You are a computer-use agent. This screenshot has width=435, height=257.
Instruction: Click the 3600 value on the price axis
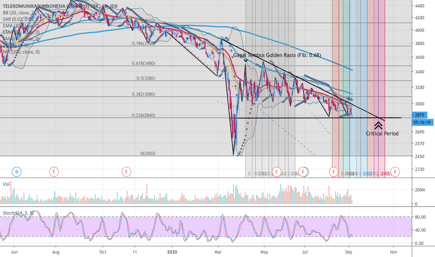pyautogui.click(x=420, y=57)
